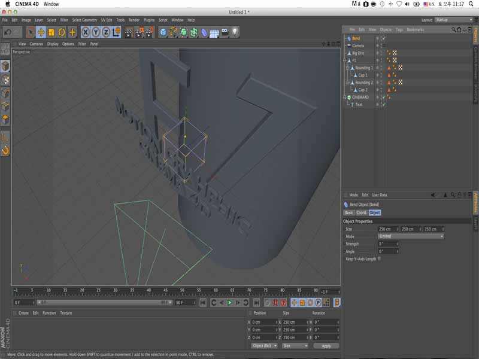Toggle parameter keyframe recording P icon

pyautogui.click(x=318, y=303)
